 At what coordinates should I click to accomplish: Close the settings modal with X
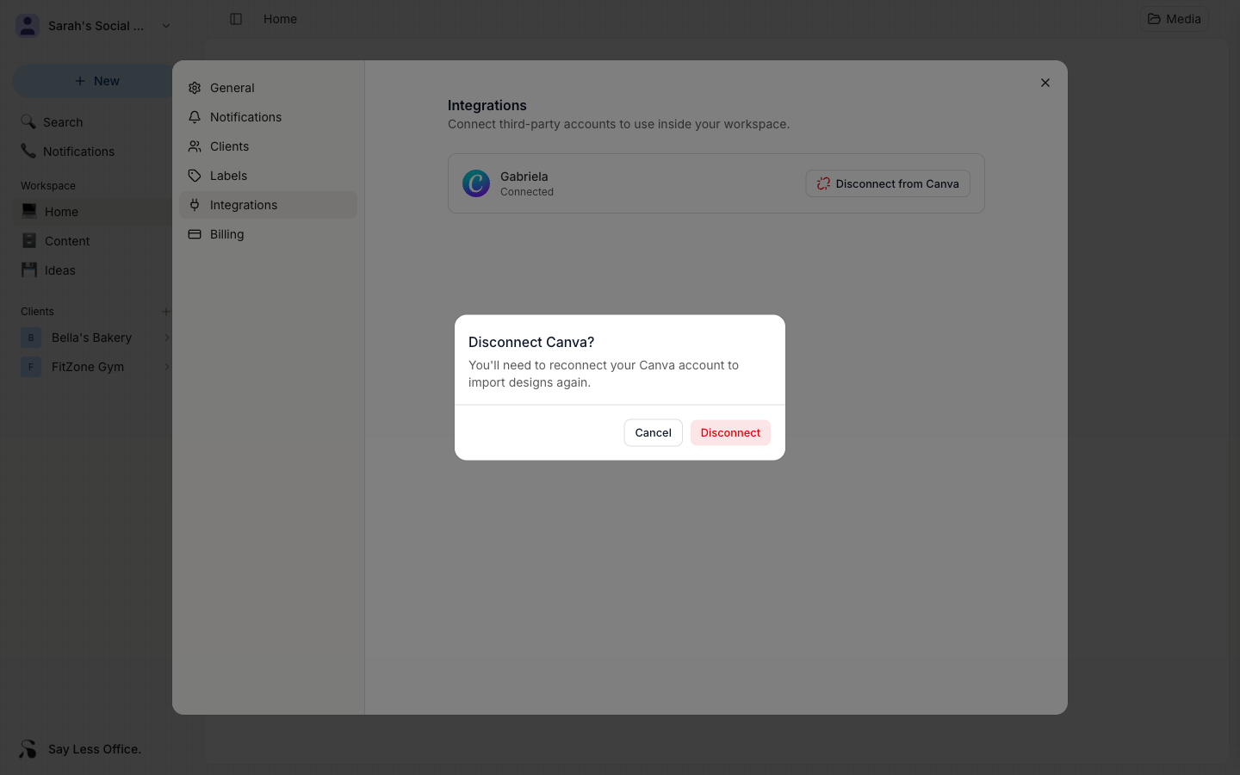point(1045,83)
